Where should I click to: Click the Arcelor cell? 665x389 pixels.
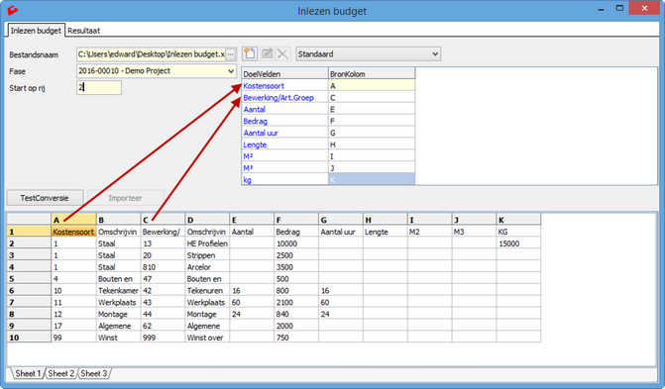click(207, 267)
